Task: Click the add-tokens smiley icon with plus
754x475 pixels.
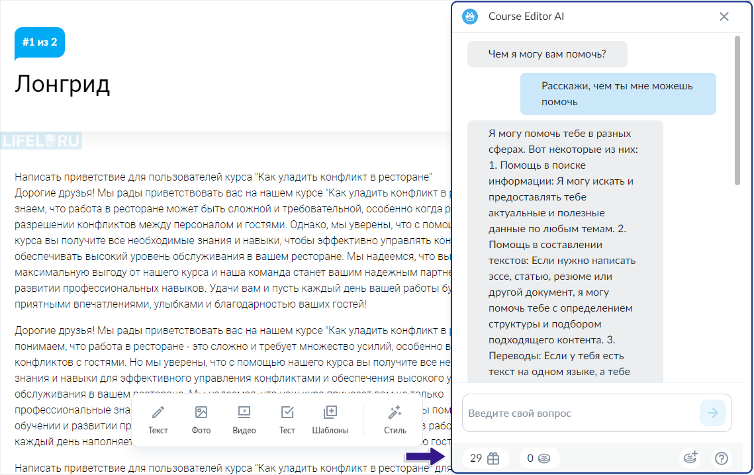Action: coord(691,458)
